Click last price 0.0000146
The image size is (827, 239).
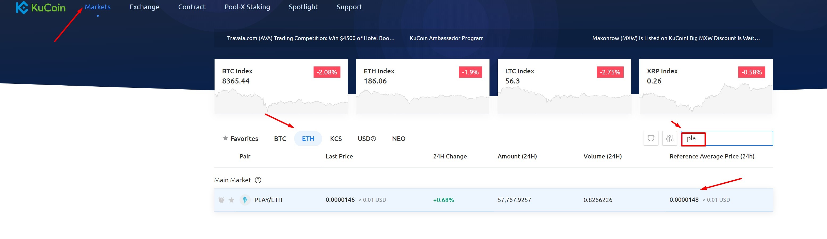tap(340, 200)
